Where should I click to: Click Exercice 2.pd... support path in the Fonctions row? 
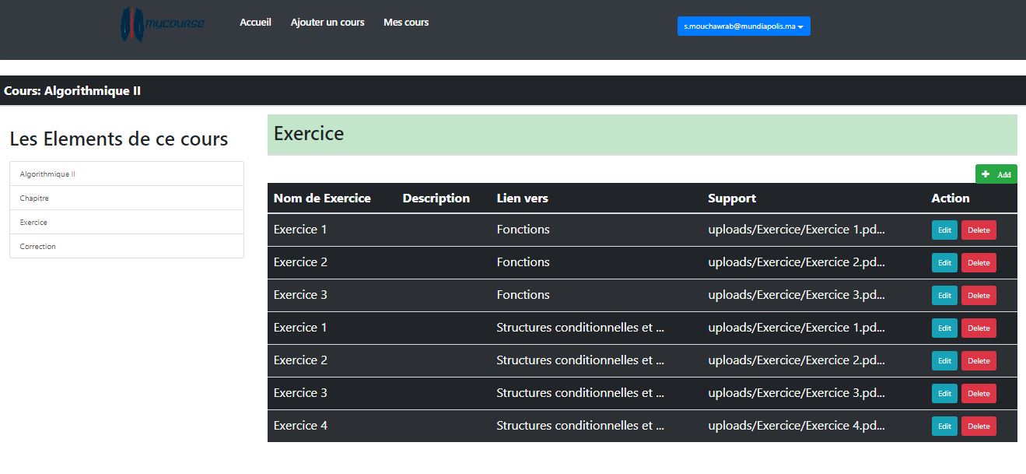coord(797,262)
